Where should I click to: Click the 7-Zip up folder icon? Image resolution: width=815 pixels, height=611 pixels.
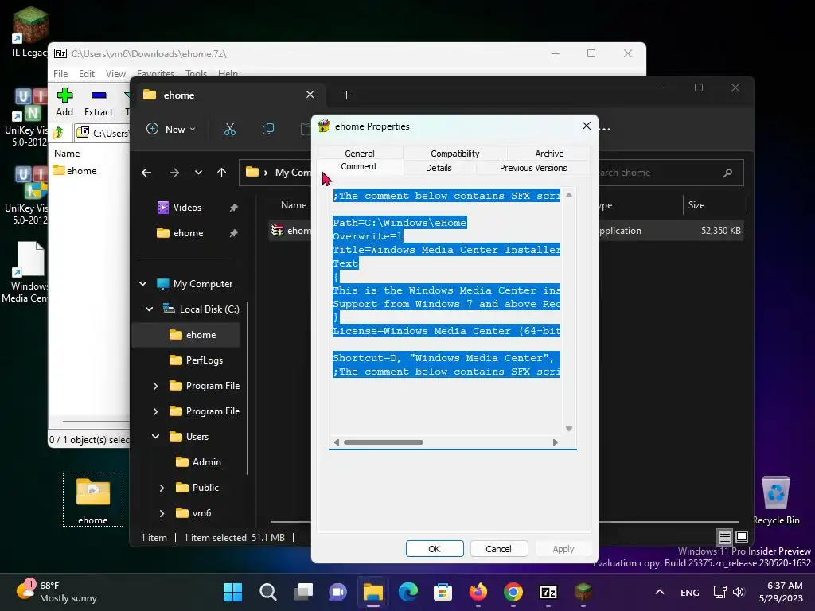58,133
